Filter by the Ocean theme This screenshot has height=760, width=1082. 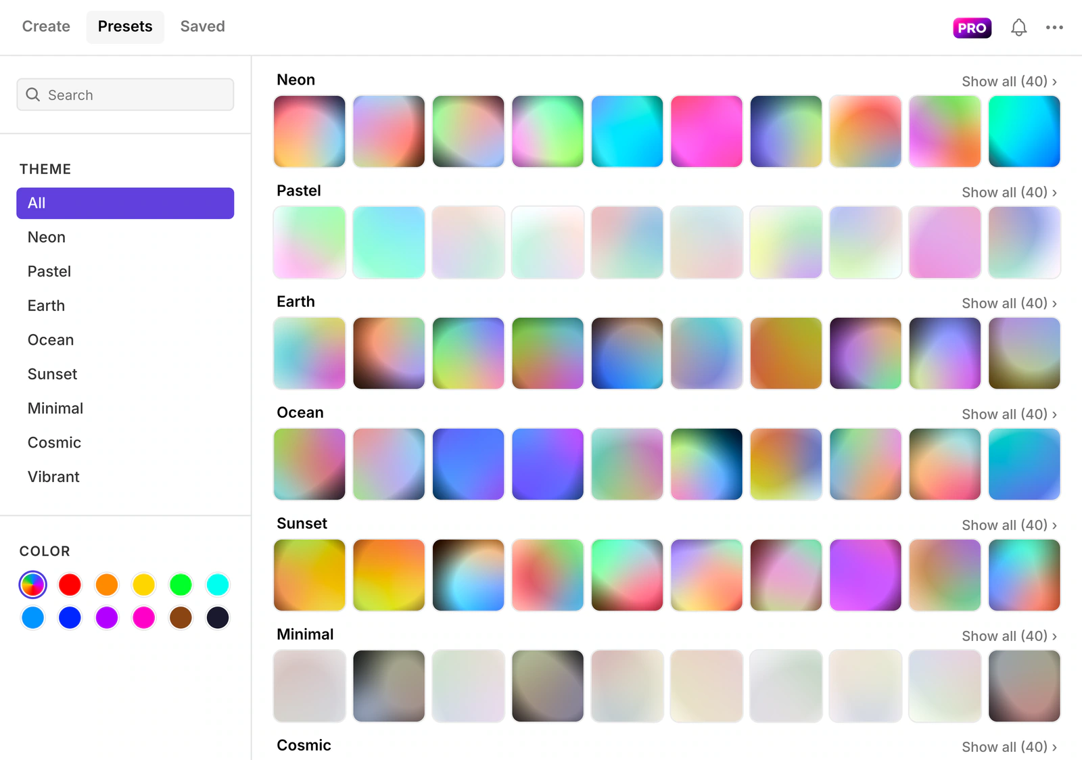point(125,340)
